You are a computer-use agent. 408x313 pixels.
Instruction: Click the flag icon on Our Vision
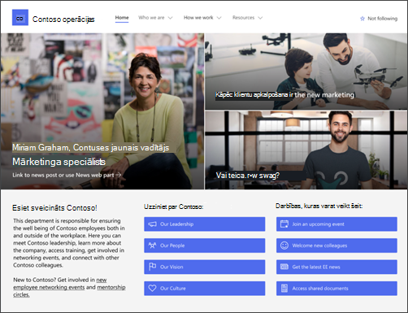point(152,267)
